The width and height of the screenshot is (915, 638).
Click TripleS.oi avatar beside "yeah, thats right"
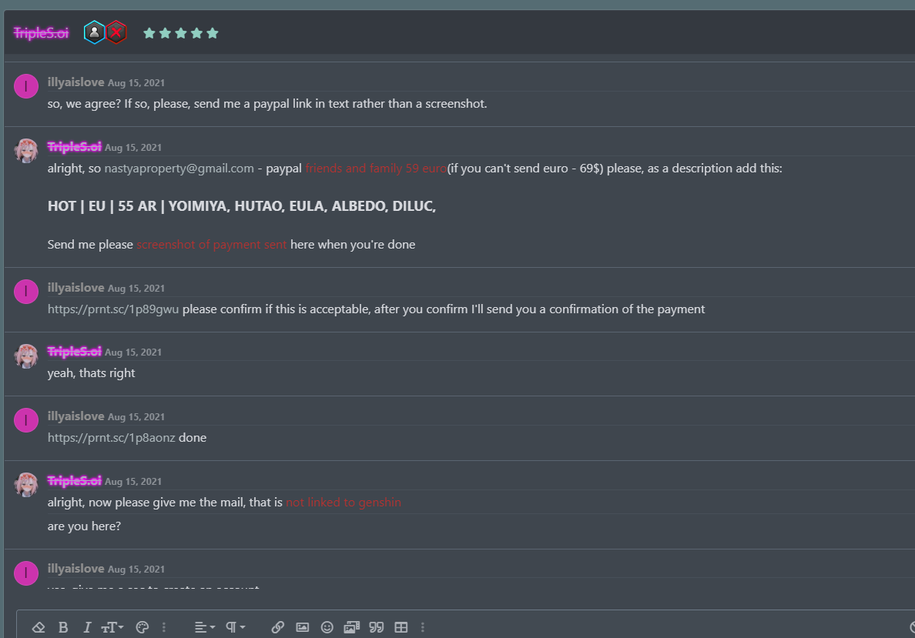[x=26, y=356]
